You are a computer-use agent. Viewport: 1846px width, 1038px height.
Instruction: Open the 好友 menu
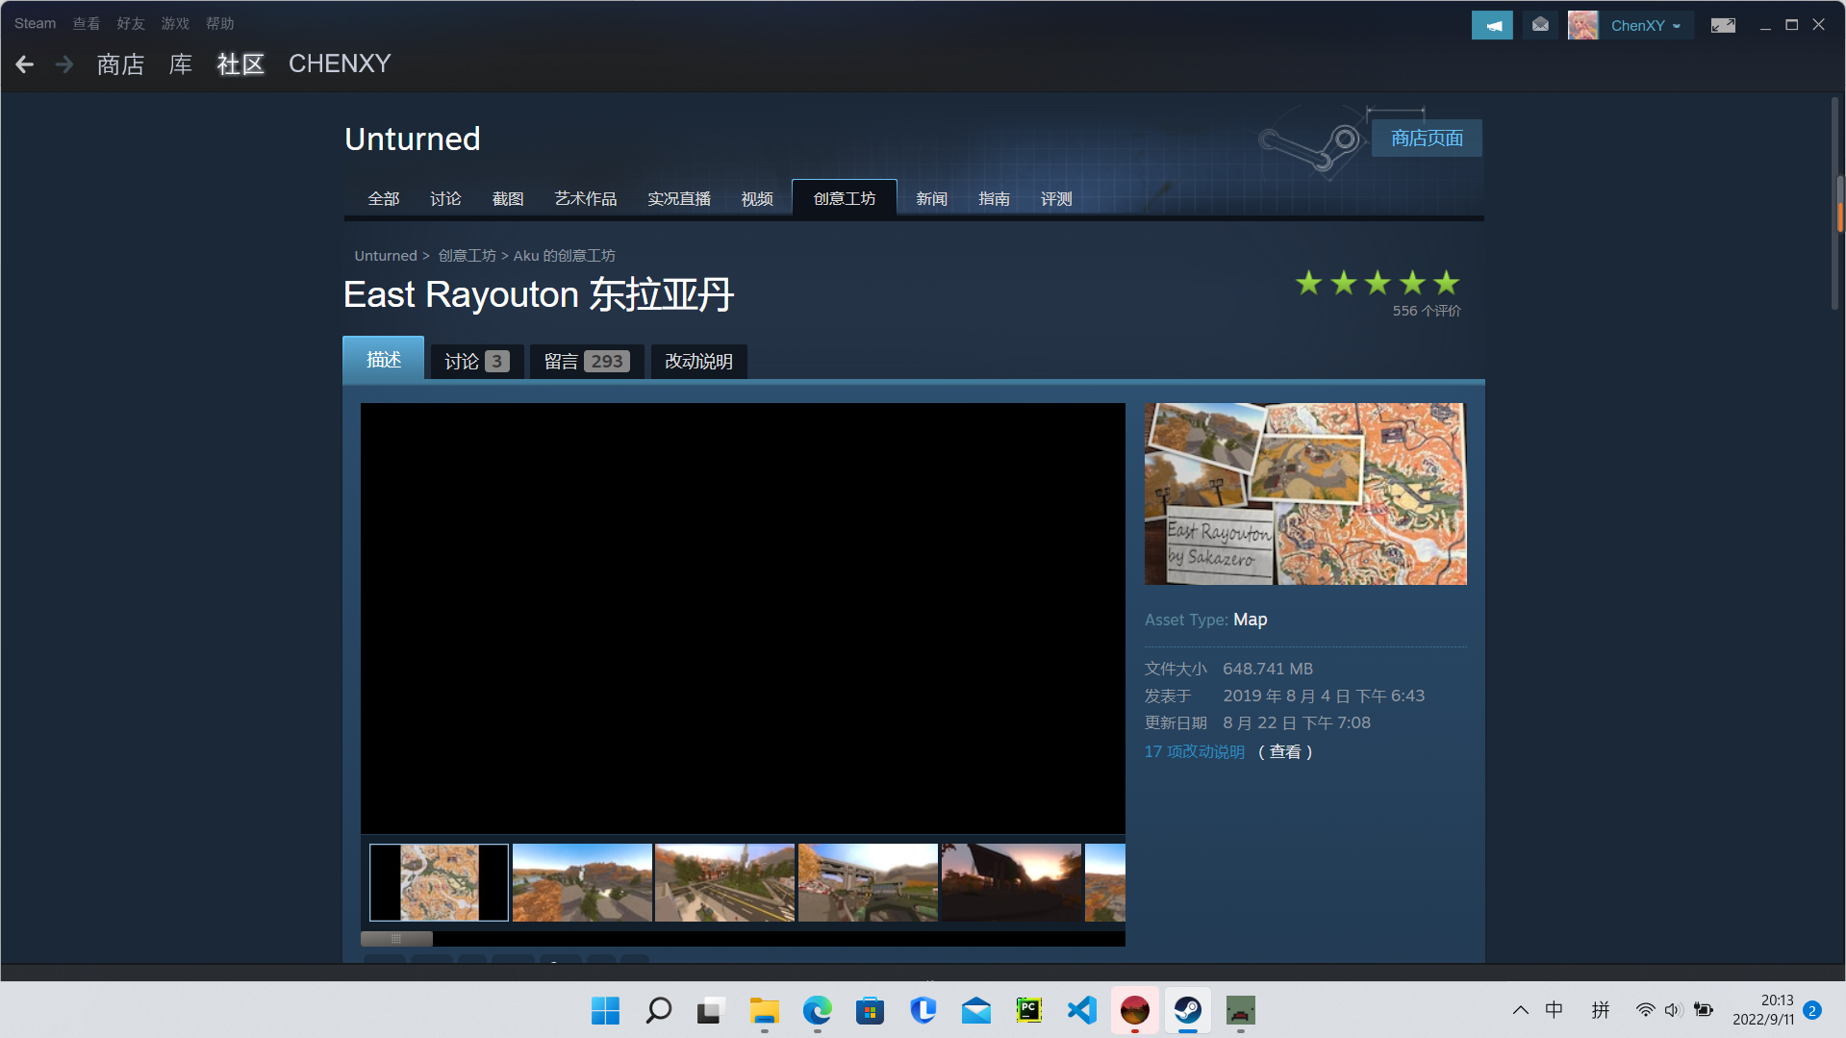pyautogui.click(x=131, y=23)
